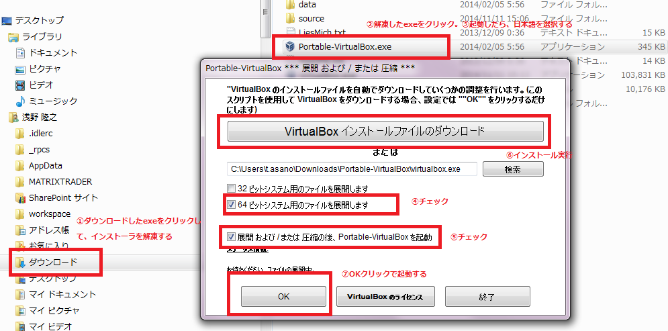Click the Desktop (デスクトップ) root icon in tree
The image size is (668, 331).
pos(7,20)
